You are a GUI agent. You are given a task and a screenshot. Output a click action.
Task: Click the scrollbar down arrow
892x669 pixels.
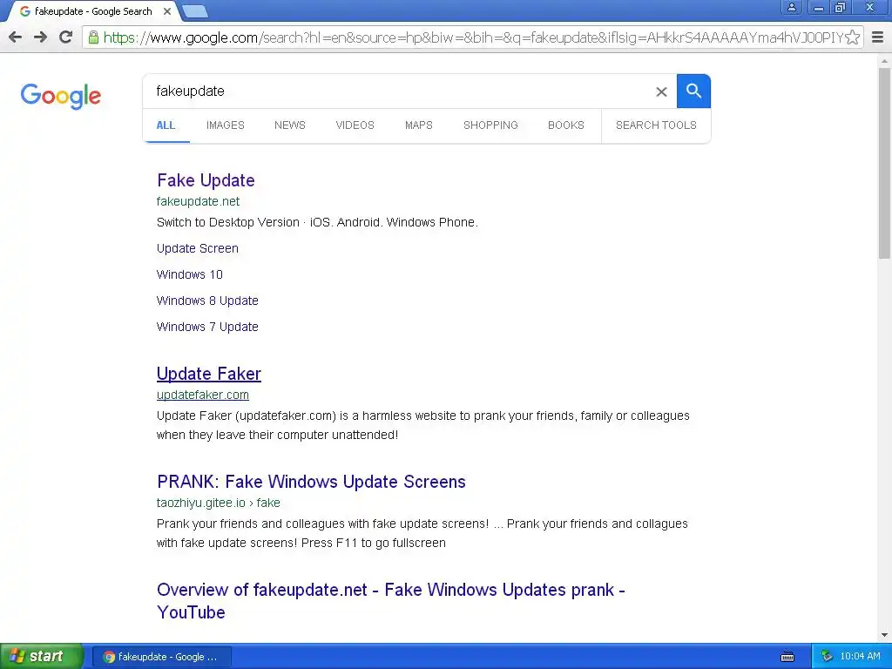pyautogui.click(x=884, y=635)
